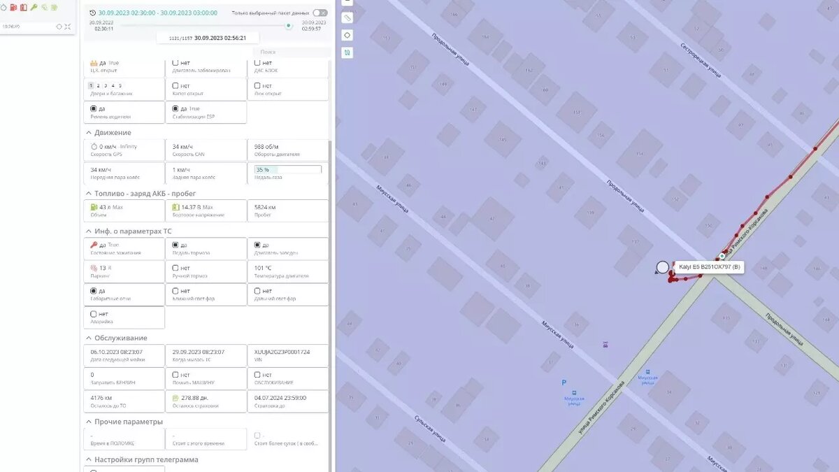This screenshot has width=839, height=472.
Task: Click the history clock icon before the date range
Action: click(93, 13)
